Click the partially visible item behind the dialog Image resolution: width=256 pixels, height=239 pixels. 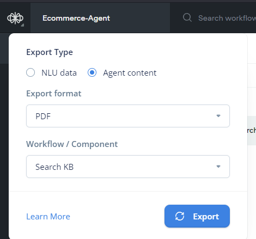point(252,131)
